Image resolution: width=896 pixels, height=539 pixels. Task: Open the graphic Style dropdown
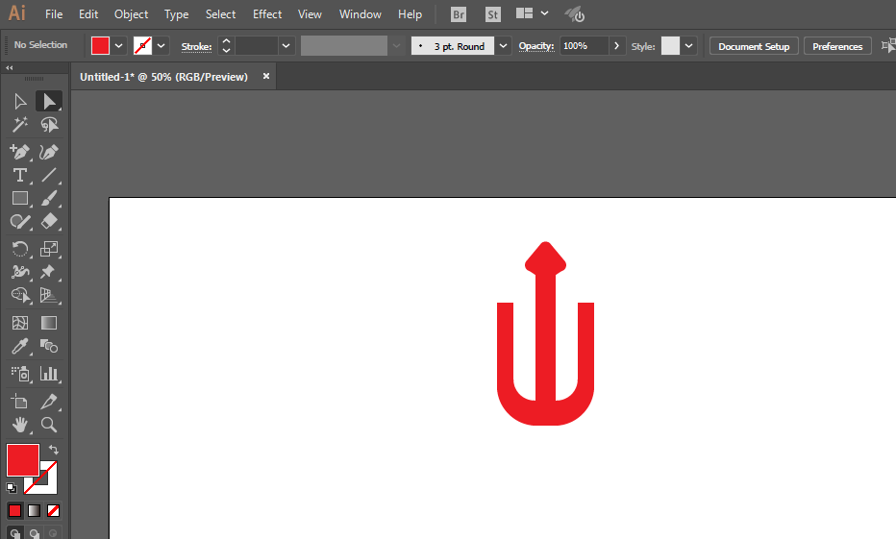tap(688, 46)
